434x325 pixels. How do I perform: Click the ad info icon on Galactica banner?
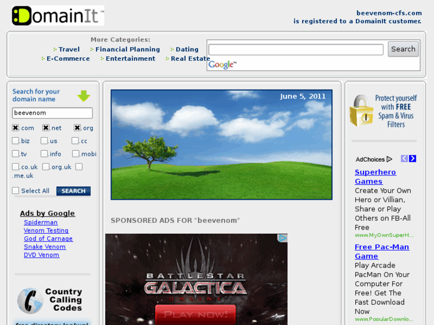pos(282,238)
